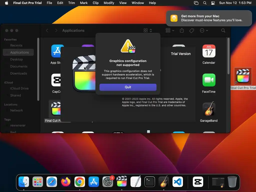Open Terminal from the Dock
The image size is (256, 192).
150,182
